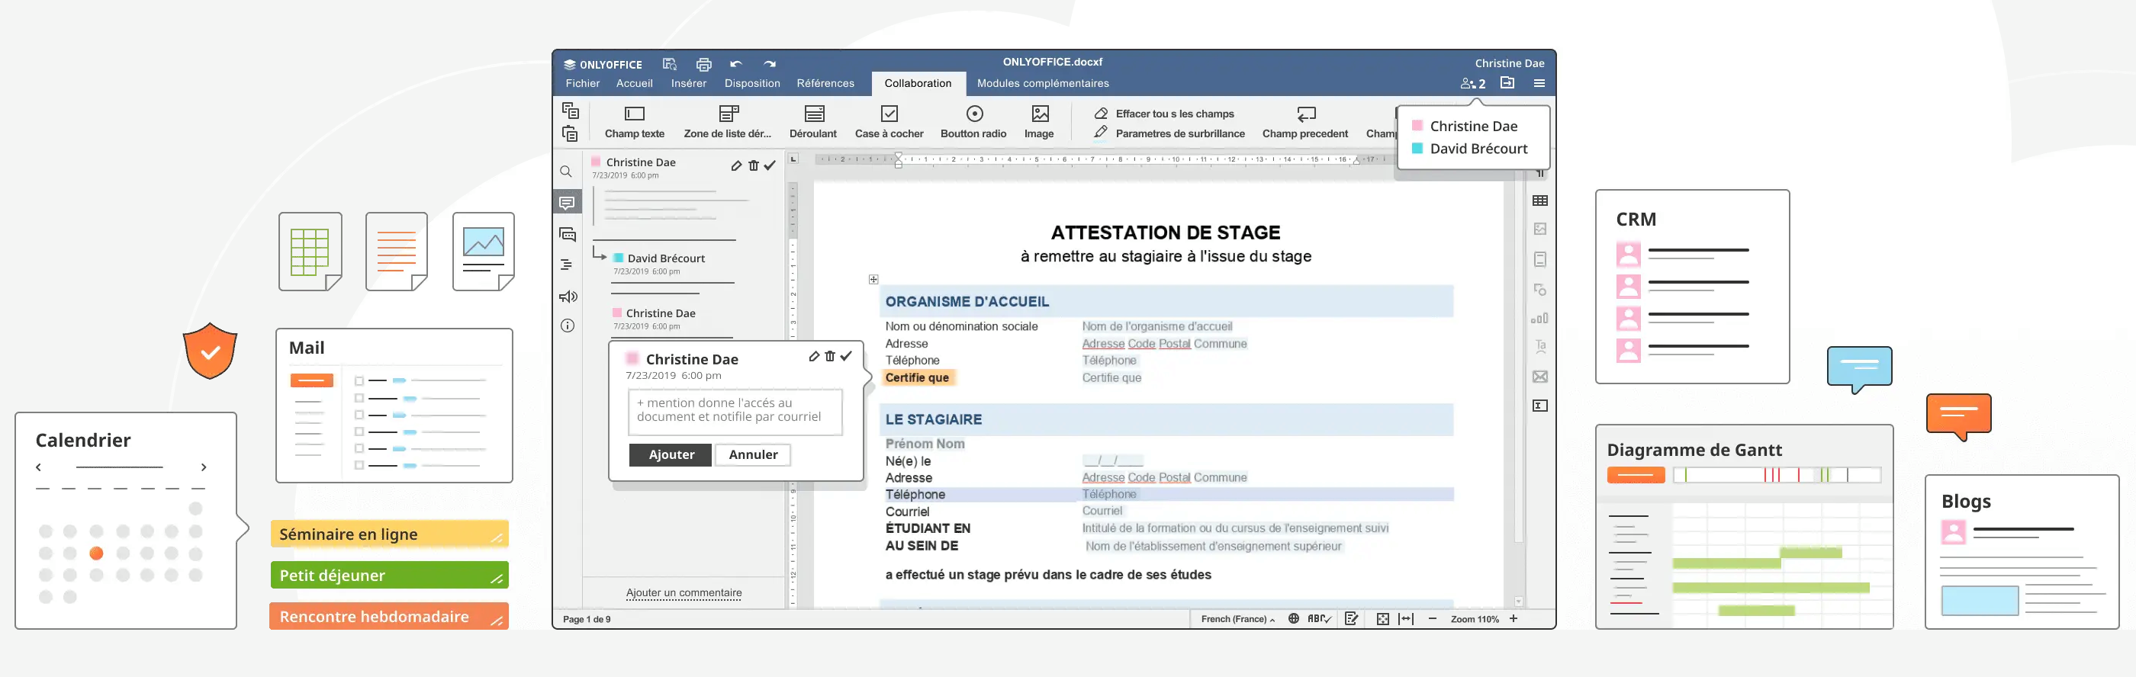The height and width of the screenshot is (677, 2136).
Task: Insert a Case à cocher field
Action: coord(889,122)
